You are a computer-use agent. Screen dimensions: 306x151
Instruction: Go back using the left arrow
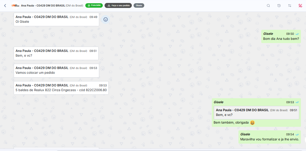tap(5, 6)
